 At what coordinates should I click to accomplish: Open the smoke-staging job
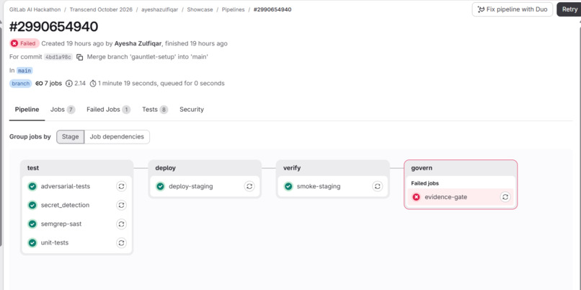click(319, 186)
